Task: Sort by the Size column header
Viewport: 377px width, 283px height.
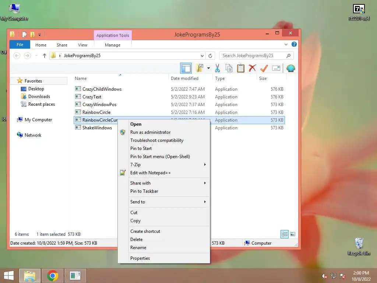Action: pyautogui.click(x=271, y=78)
